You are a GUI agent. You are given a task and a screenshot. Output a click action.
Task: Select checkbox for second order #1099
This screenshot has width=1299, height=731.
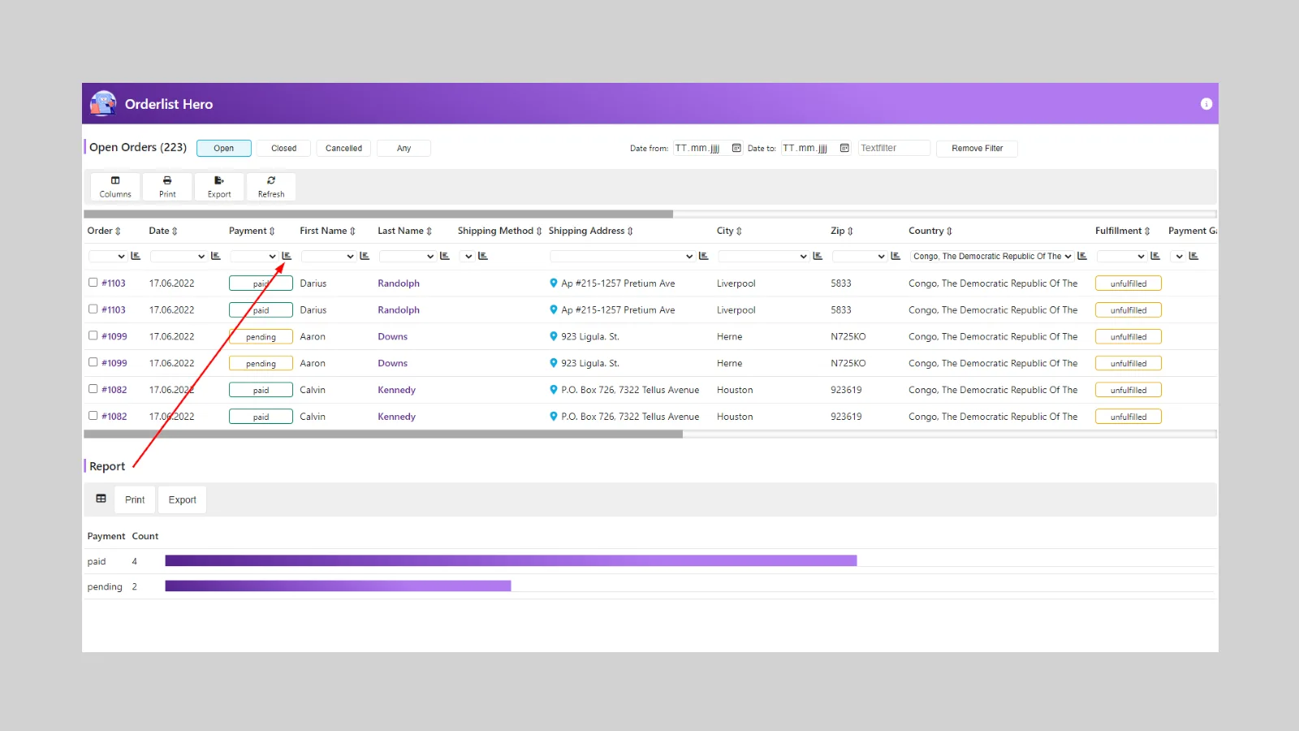click(93, 362)
